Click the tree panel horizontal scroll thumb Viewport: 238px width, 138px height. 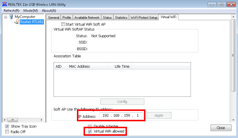[x=13, y=120]
